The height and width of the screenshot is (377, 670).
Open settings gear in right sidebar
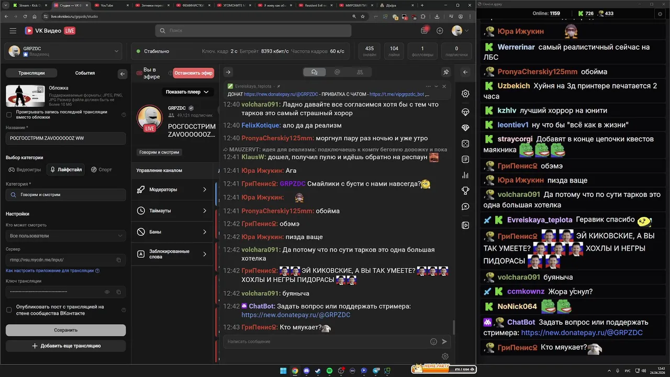click(465, 94)
